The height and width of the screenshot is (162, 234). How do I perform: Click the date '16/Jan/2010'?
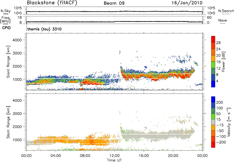click(x=187, y=3)
